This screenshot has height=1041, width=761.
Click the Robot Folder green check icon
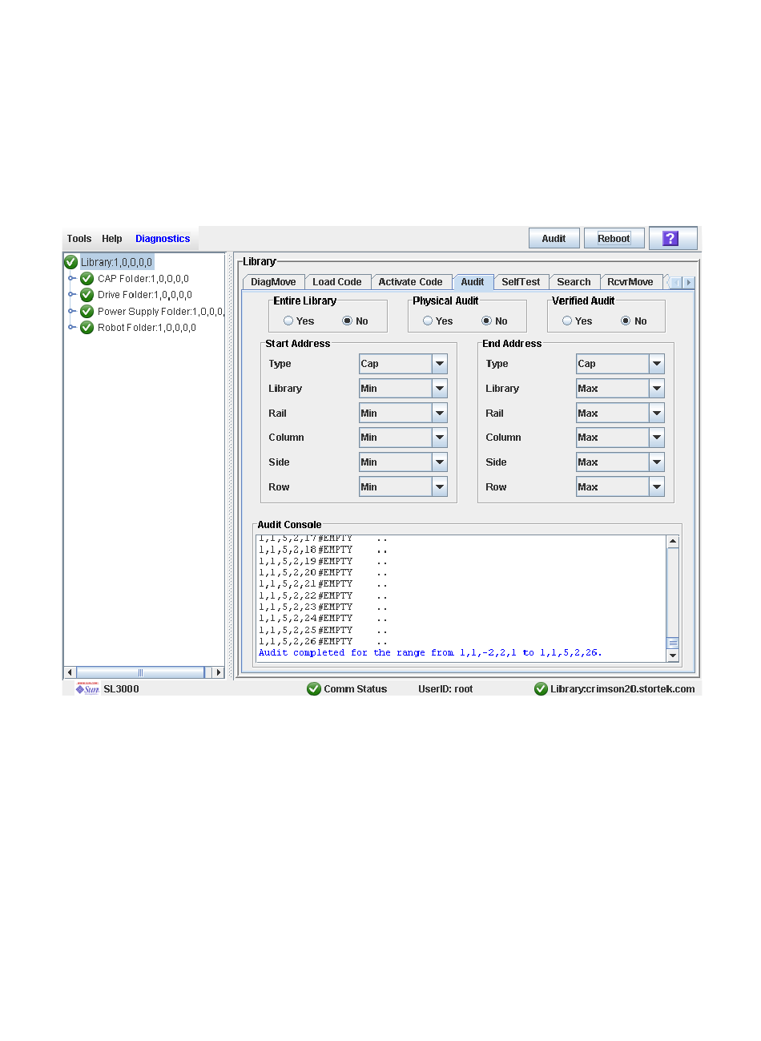coord(87,328)
